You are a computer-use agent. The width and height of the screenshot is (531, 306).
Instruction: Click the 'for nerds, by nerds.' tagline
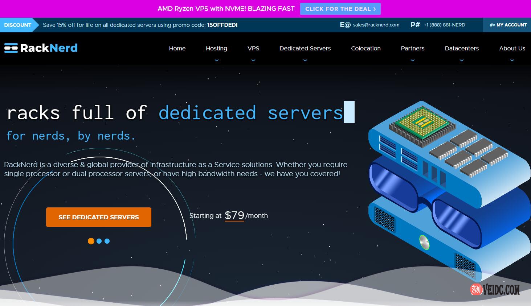[x=71, y=136]
